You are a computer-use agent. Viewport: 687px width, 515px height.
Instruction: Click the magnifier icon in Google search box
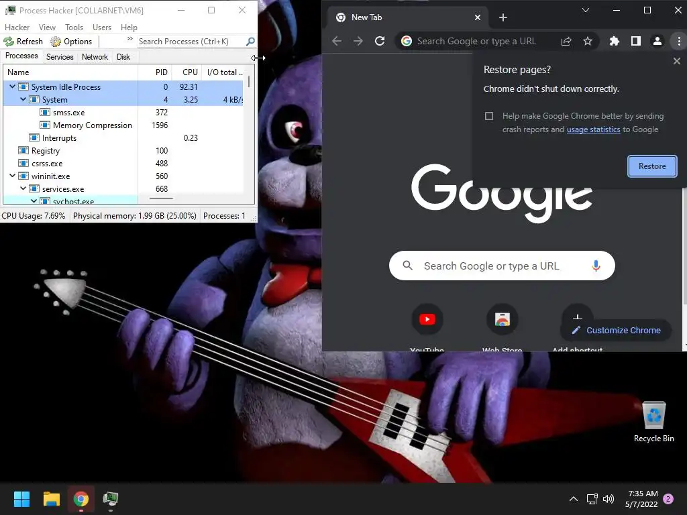point(407,266)
